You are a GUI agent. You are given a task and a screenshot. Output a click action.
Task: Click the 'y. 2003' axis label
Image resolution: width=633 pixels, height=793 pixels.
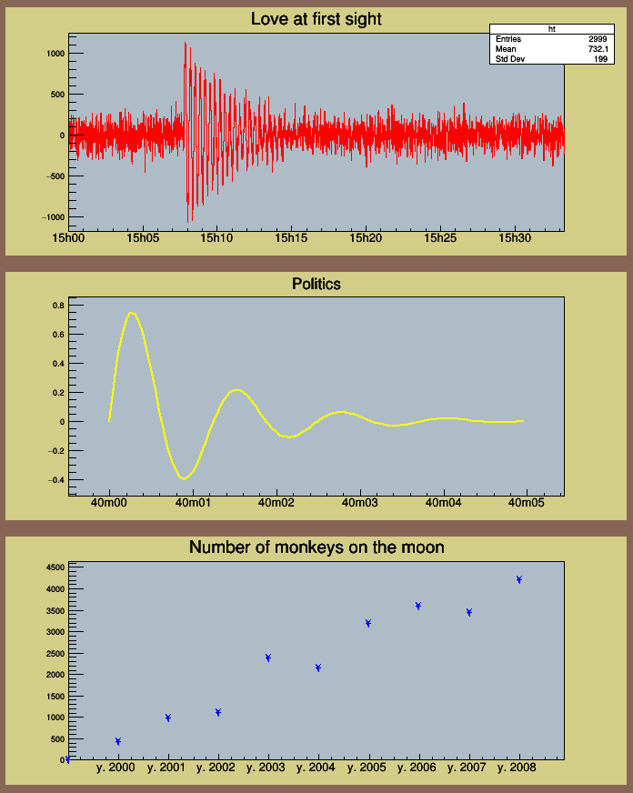(x=266, y=768)
